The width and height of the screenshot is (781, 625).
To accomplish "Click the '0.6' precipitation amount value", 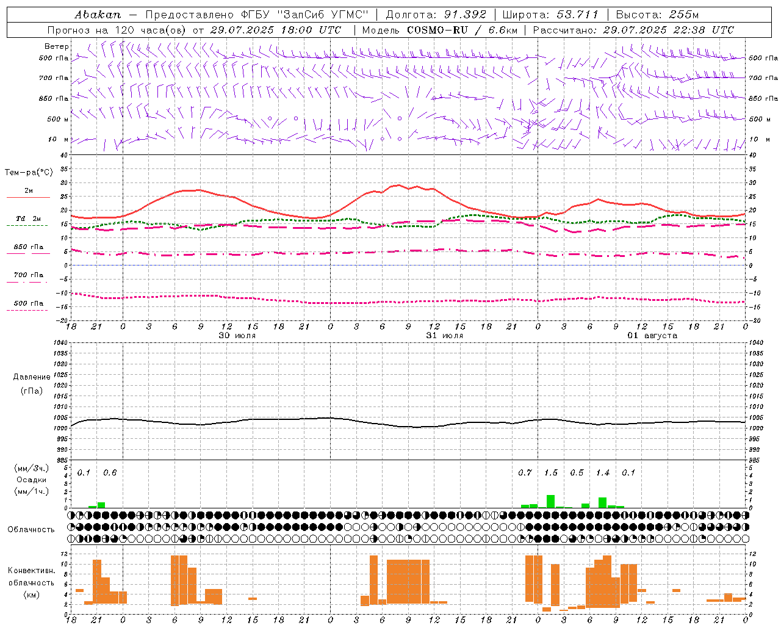I will 110,473.
